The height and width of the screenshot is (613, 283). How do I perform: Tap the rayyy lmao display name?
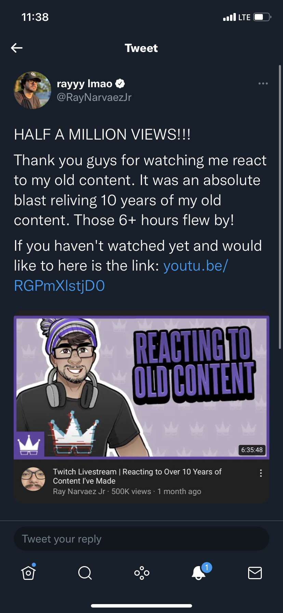84,83
